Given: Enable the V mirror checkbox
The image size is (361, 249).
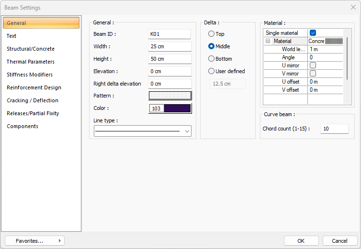Looking at the screenshot, I should (x=313, y=74).
